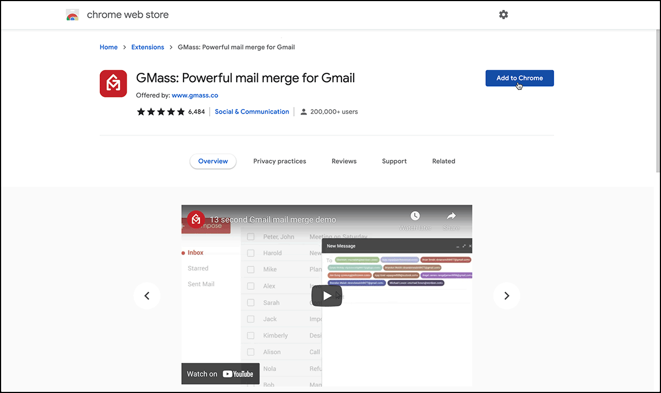The width and height of the screenshot is (661, 393).
Task: Check the checkbox next to Harold
Action: (251, 253)
